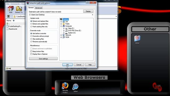Enable Keep broken files checkbox
The width and height of the screenshot is (170, 96).
[x=31, y=51]
